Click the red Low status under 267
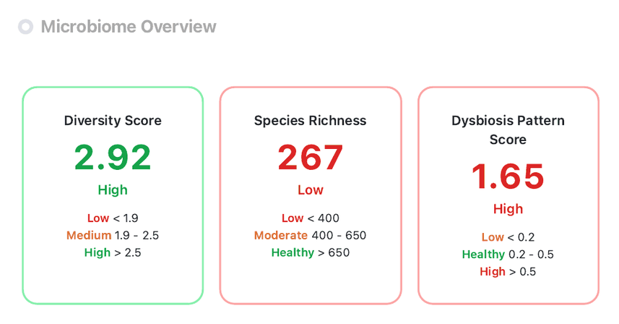 311,190
